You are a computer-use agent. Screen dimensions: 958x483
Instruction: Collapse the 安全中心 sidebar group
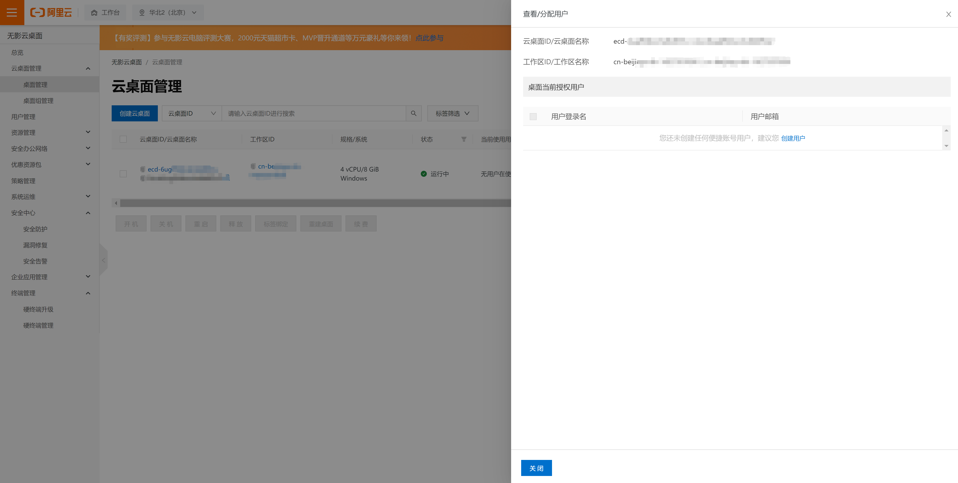[88, 213]
